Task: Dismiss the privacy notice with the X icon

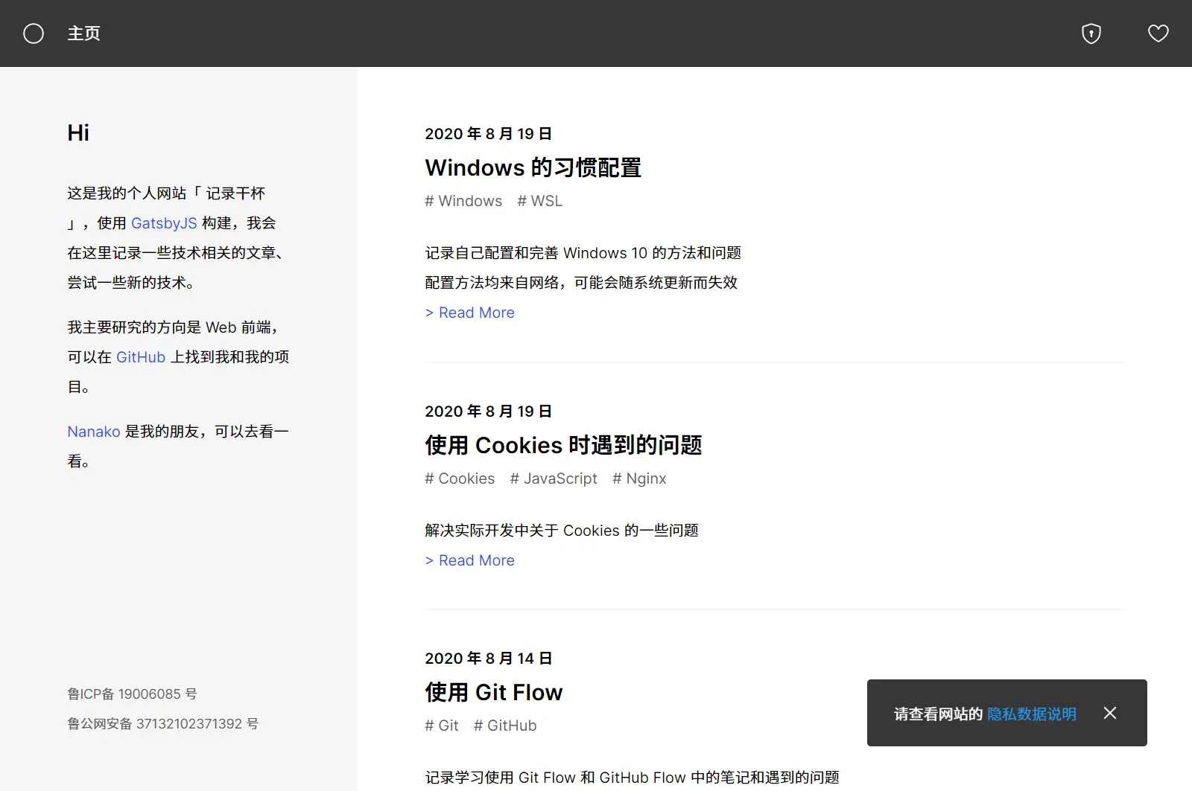Action: (1110, 713)
